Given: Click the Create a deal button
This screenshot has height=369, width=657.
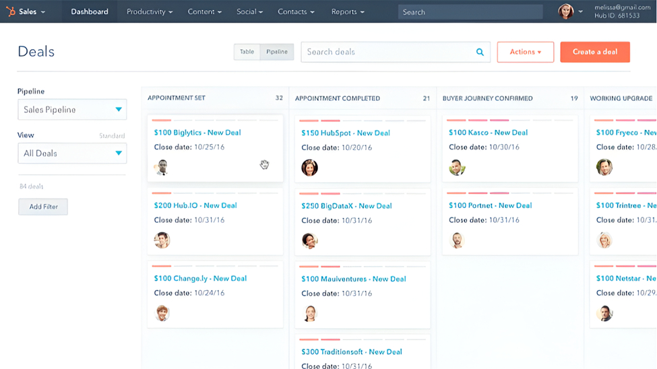Looking at the screenshot, I should pyautogui.click(x=595, y=52).
